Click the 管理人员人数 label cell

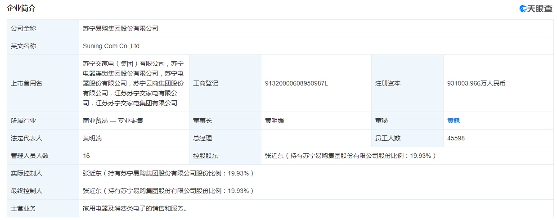pos(43,156)
